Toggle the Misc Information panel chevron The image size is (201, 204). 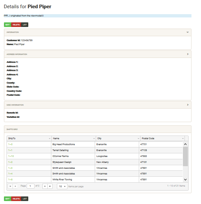click(x=188, y=105)
